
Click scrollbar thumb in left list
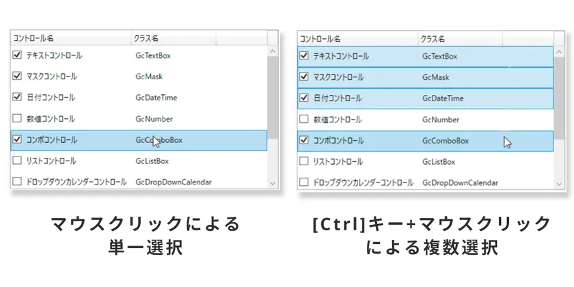(273, 98)
